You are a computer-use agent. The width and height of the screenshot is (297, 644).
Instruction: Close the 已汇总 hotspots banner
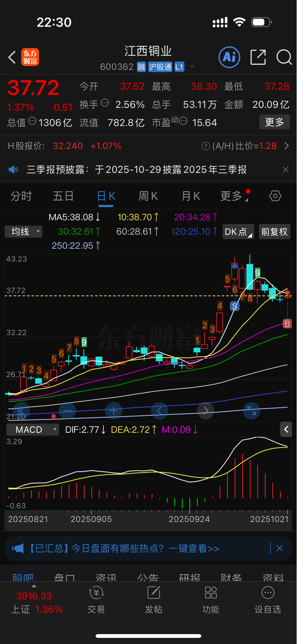280,548
